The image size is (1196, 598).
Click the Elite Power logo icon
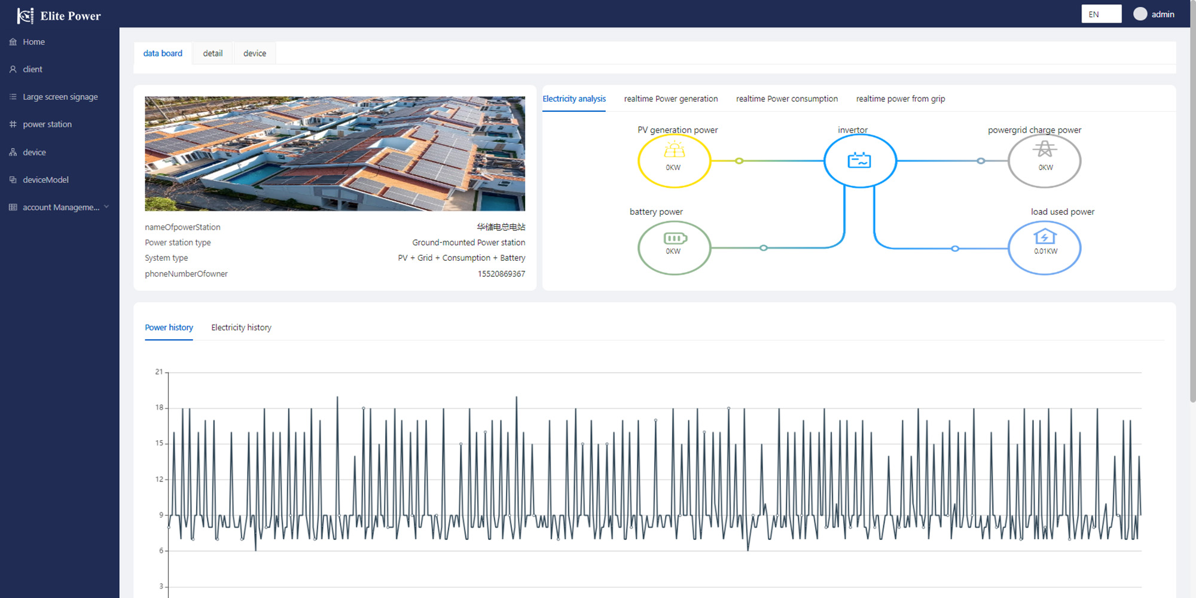point(25,16)
